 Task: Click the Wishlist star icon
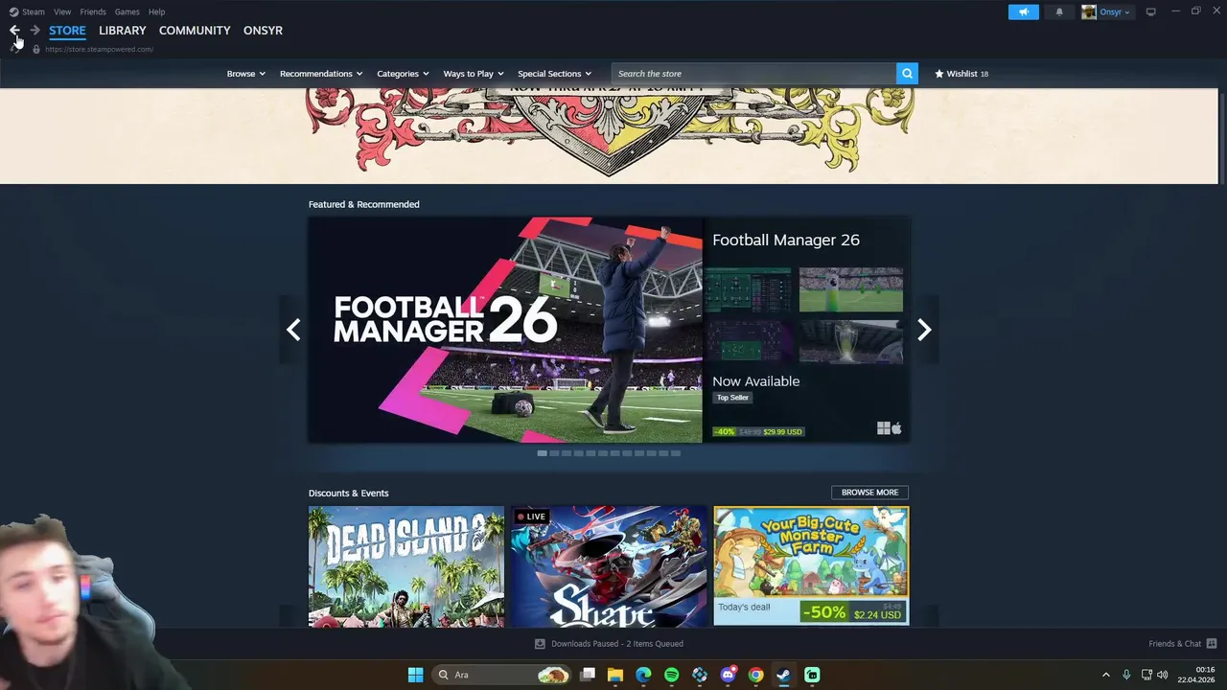939,74
